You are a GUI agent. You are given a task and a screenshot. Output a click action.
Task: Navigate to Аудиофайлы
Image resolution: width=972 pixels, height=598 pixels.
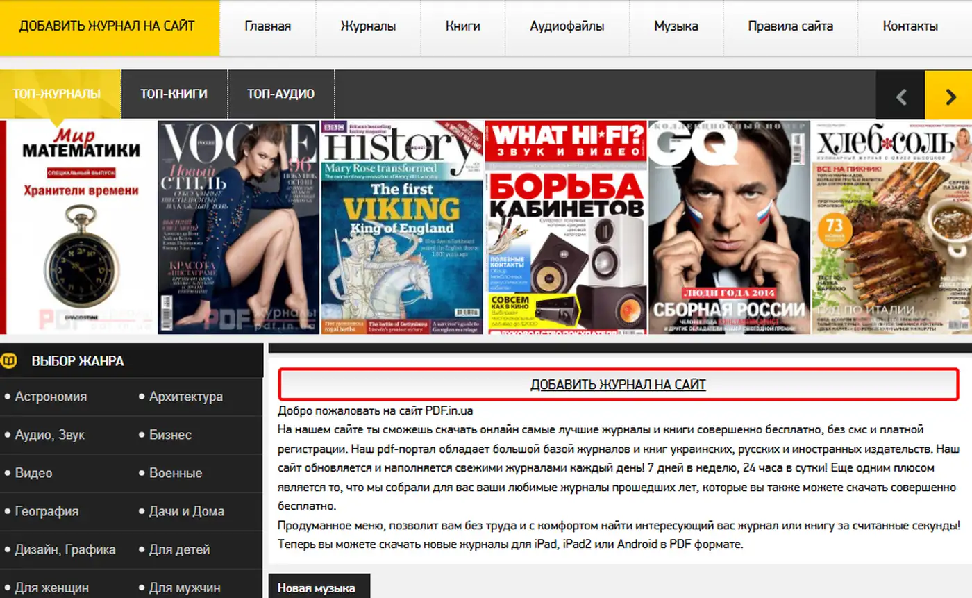567,26
